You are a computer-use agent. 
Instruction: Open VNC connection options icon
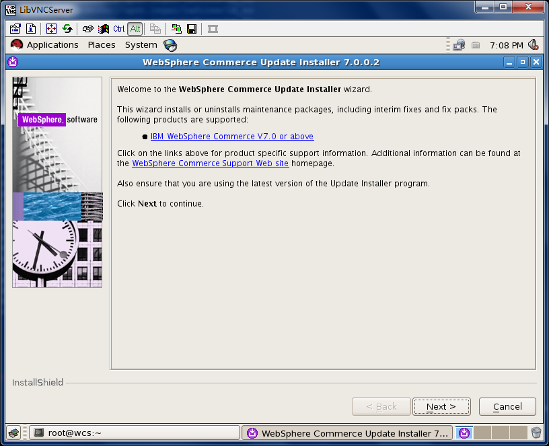pyautogui.click(x=15, y=29)
